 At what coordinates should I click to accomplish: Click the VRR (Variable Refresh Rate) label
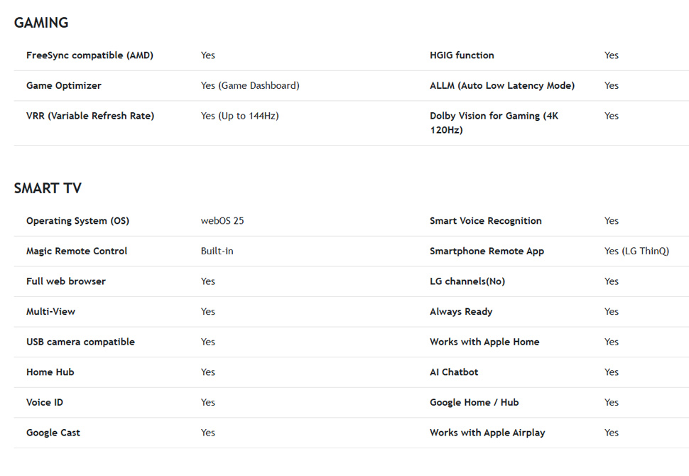click(x=90, y=116)
